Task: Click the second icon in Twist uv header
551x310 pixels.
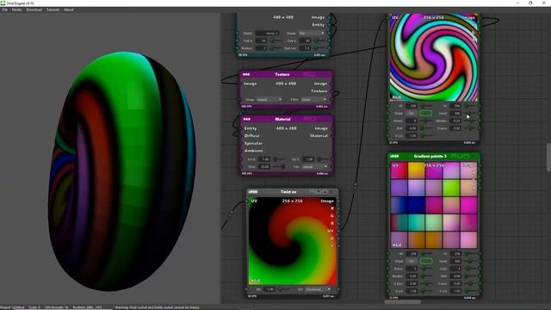Action: [319, 192]
